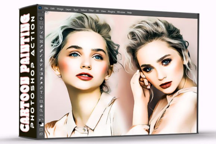Screen dimensions: 216x144
Task: Select the Quick Selection tool
Action: coord(41,32)
